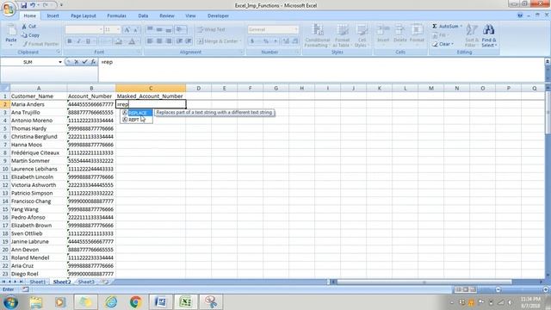Open Find & Select binoculars menu

[489, 35]
